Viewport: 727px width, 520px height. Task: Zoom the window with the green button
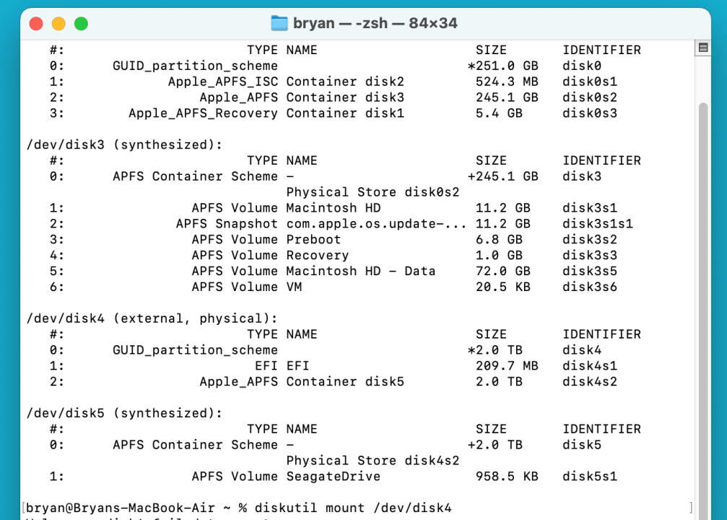81,24
